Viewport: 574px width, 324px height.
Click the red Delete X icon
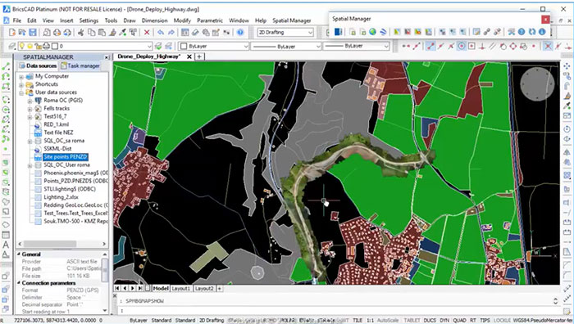coord(147,33)
